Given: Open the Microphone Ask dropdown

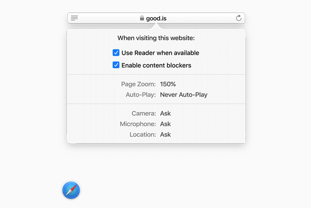Looking at the screenshot, I should pos(166,124).
